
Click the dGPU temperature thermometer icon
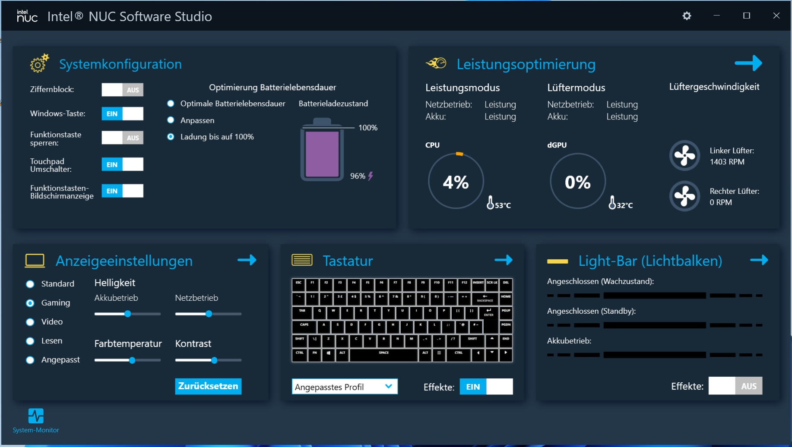[x=612, y=202]
